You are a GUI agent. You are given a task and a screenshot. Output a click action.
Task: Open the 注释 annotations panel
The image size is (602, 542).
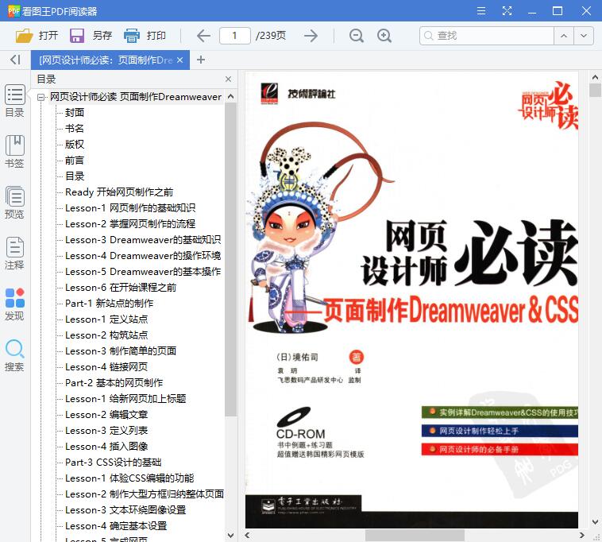14,254
